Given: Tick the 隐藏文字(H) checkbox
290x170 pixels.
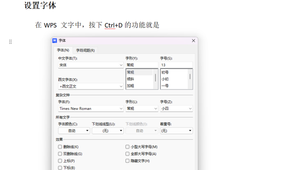Looking at the screenshot, I should click(127, 161).
